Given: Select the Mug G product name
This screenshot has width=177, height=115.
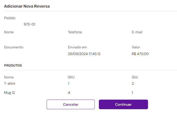Looking at the screenshot, I should point(9,93).
